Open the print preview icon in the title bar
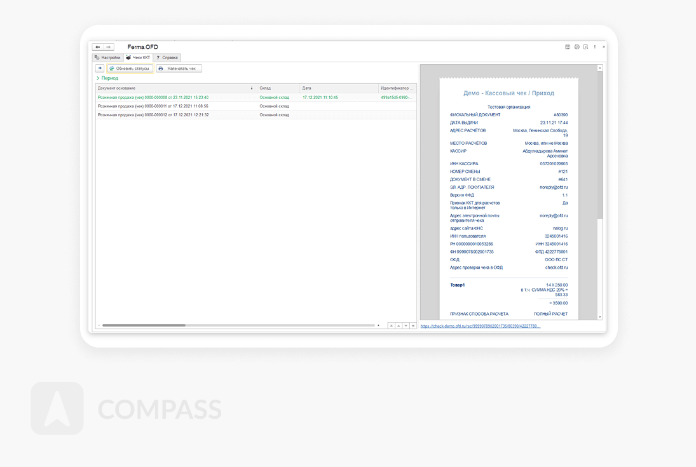 pyautogui.click(x=585, y=47)
